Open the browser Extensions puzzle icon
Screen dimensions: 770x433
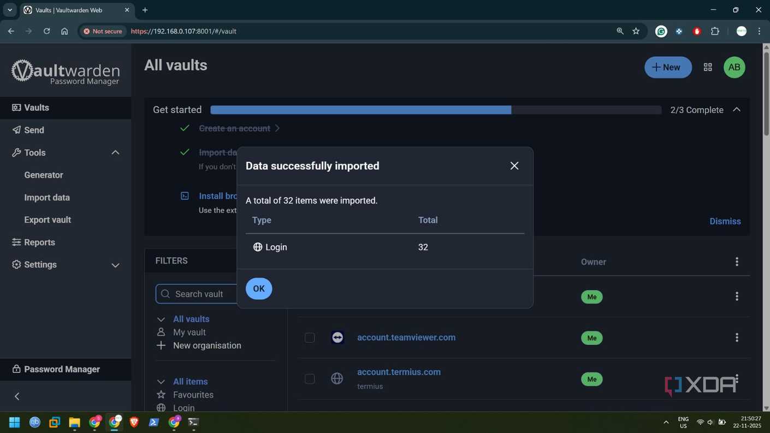(715, 31)
